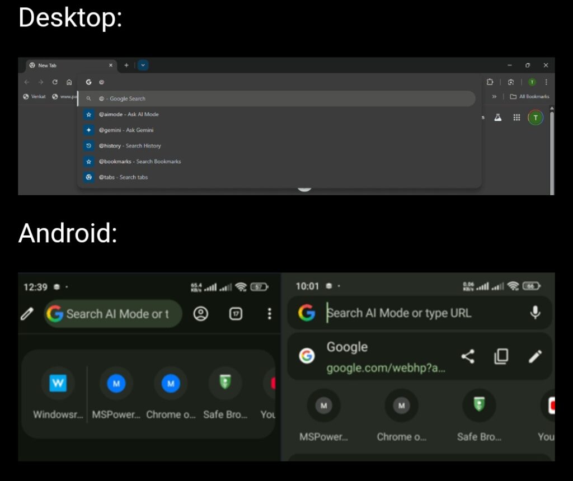Go back in desktop Chrome

pyautogui.click(x=27, y=82)
